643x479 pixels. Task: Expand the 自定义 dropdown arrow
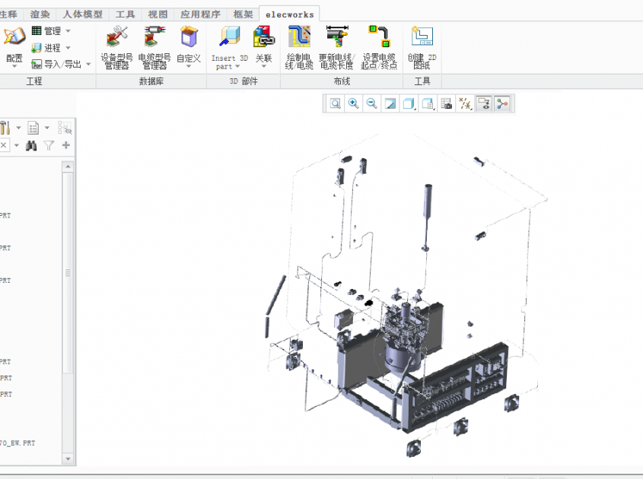[189, 66]
